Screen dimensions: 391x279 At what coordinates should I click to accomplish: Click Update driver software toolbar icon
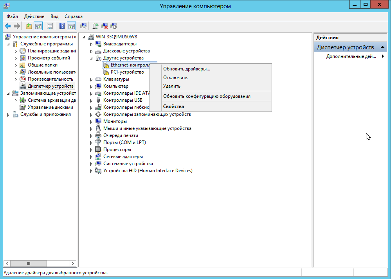(95, 26)
